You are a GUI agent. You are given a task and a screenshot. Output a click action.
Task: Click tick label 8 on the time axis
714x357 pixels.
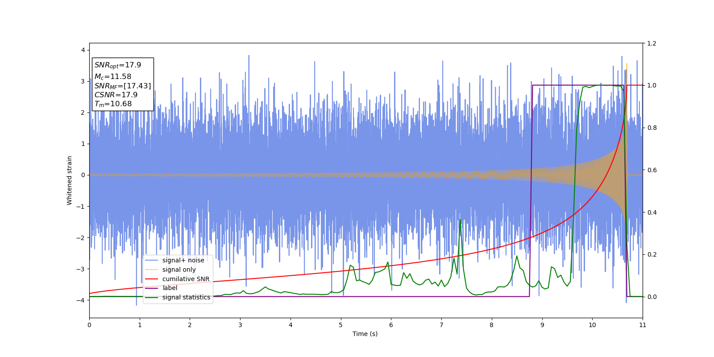(492, 325)
